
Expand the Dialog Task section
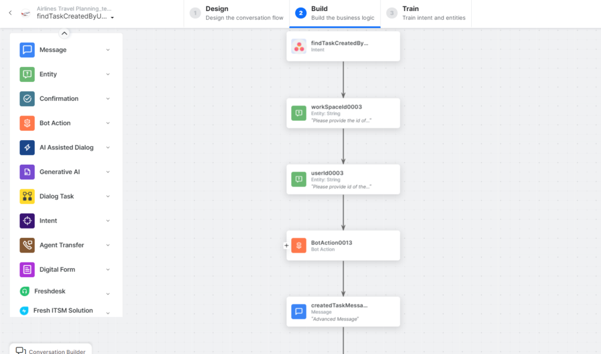coord(107,196)
